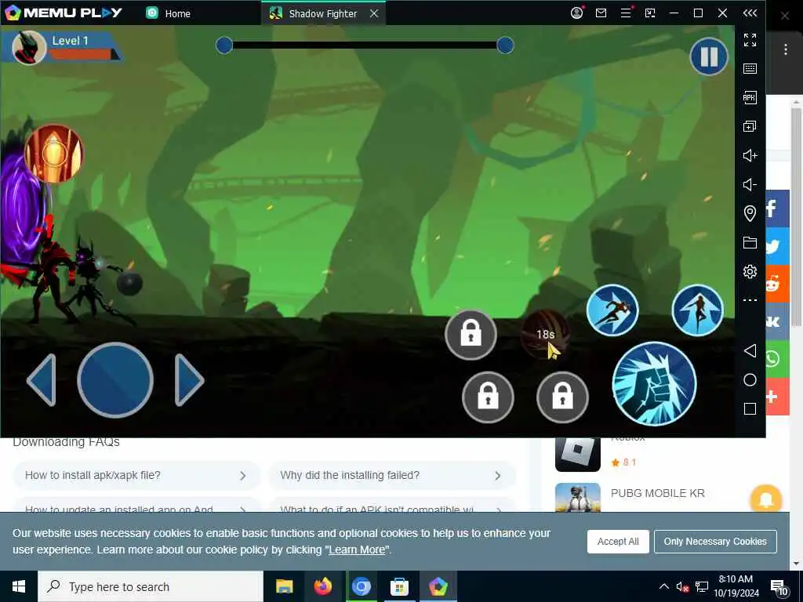Switch to the Home tab in MEmu
This screenshot has height=602, width=803.
169,13
